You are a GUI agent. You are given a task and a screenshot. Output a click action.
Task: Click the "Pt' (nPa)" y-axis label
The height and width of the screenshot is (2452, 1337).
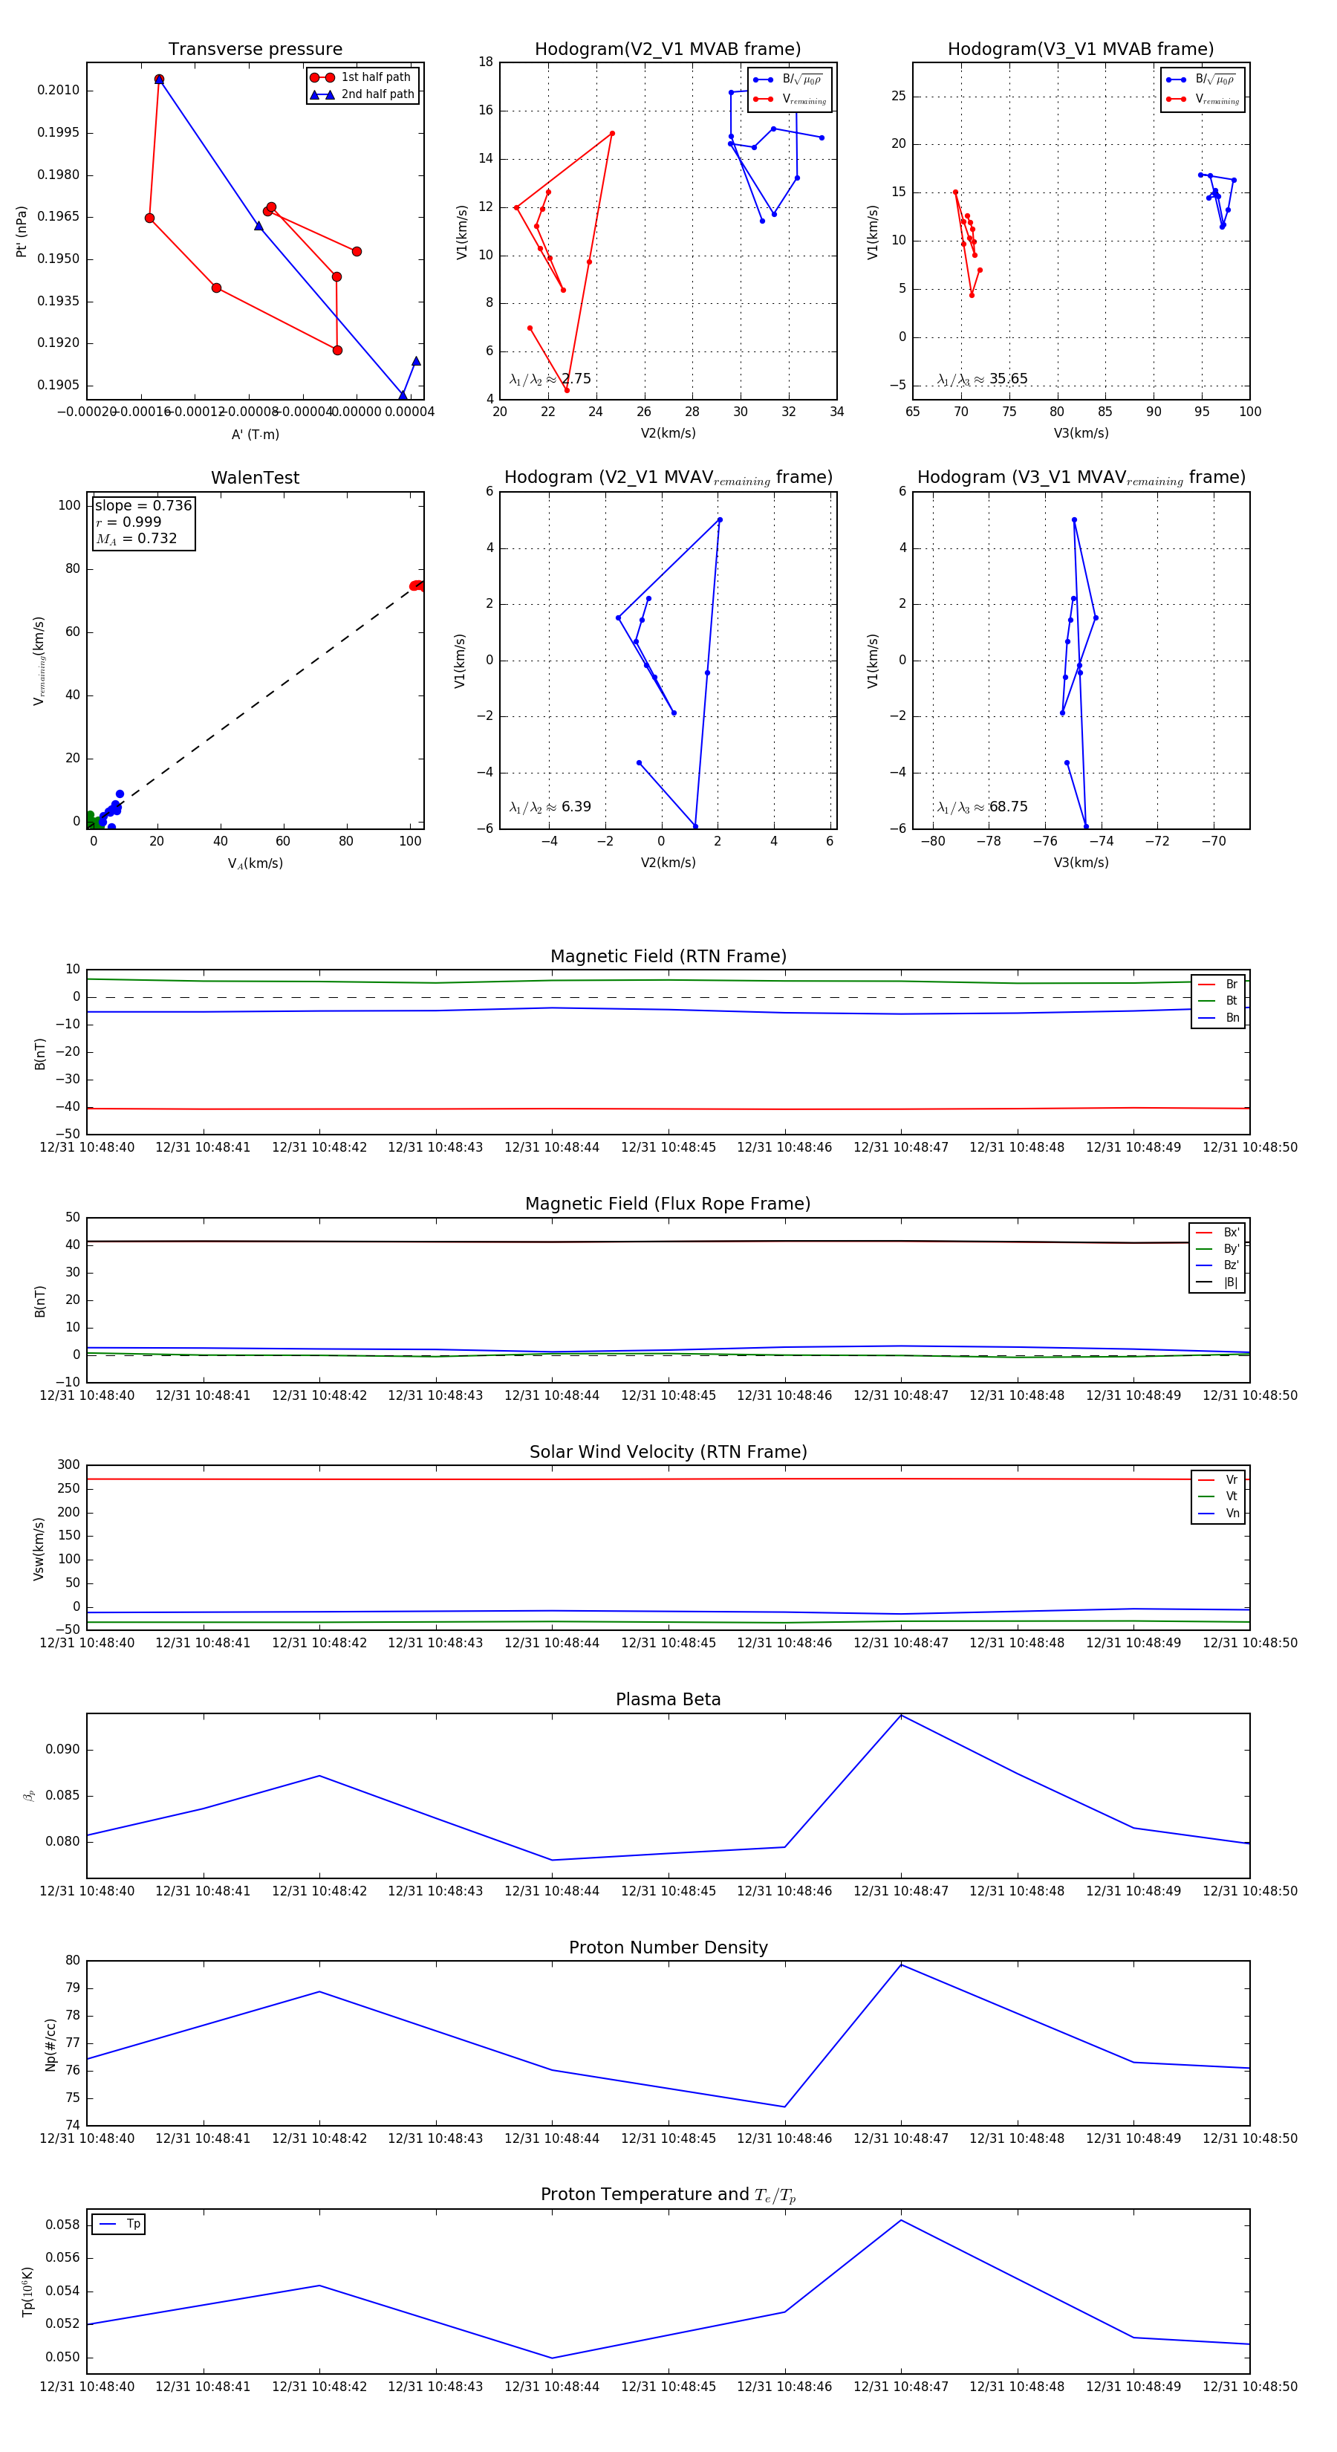pos(22,231)
